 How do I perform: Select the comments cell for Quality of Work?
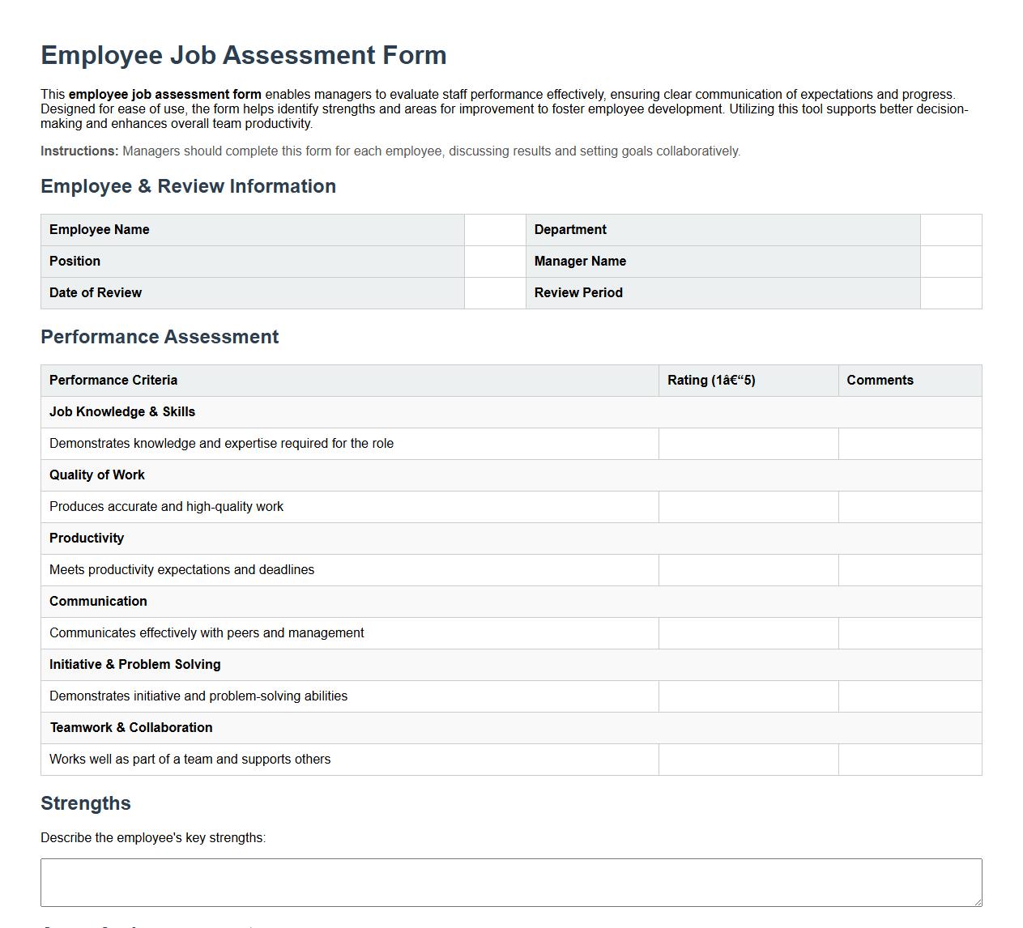909,507
